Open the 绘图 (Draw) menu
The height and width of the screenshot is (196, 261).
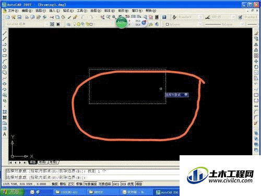(x=96, y=10)
